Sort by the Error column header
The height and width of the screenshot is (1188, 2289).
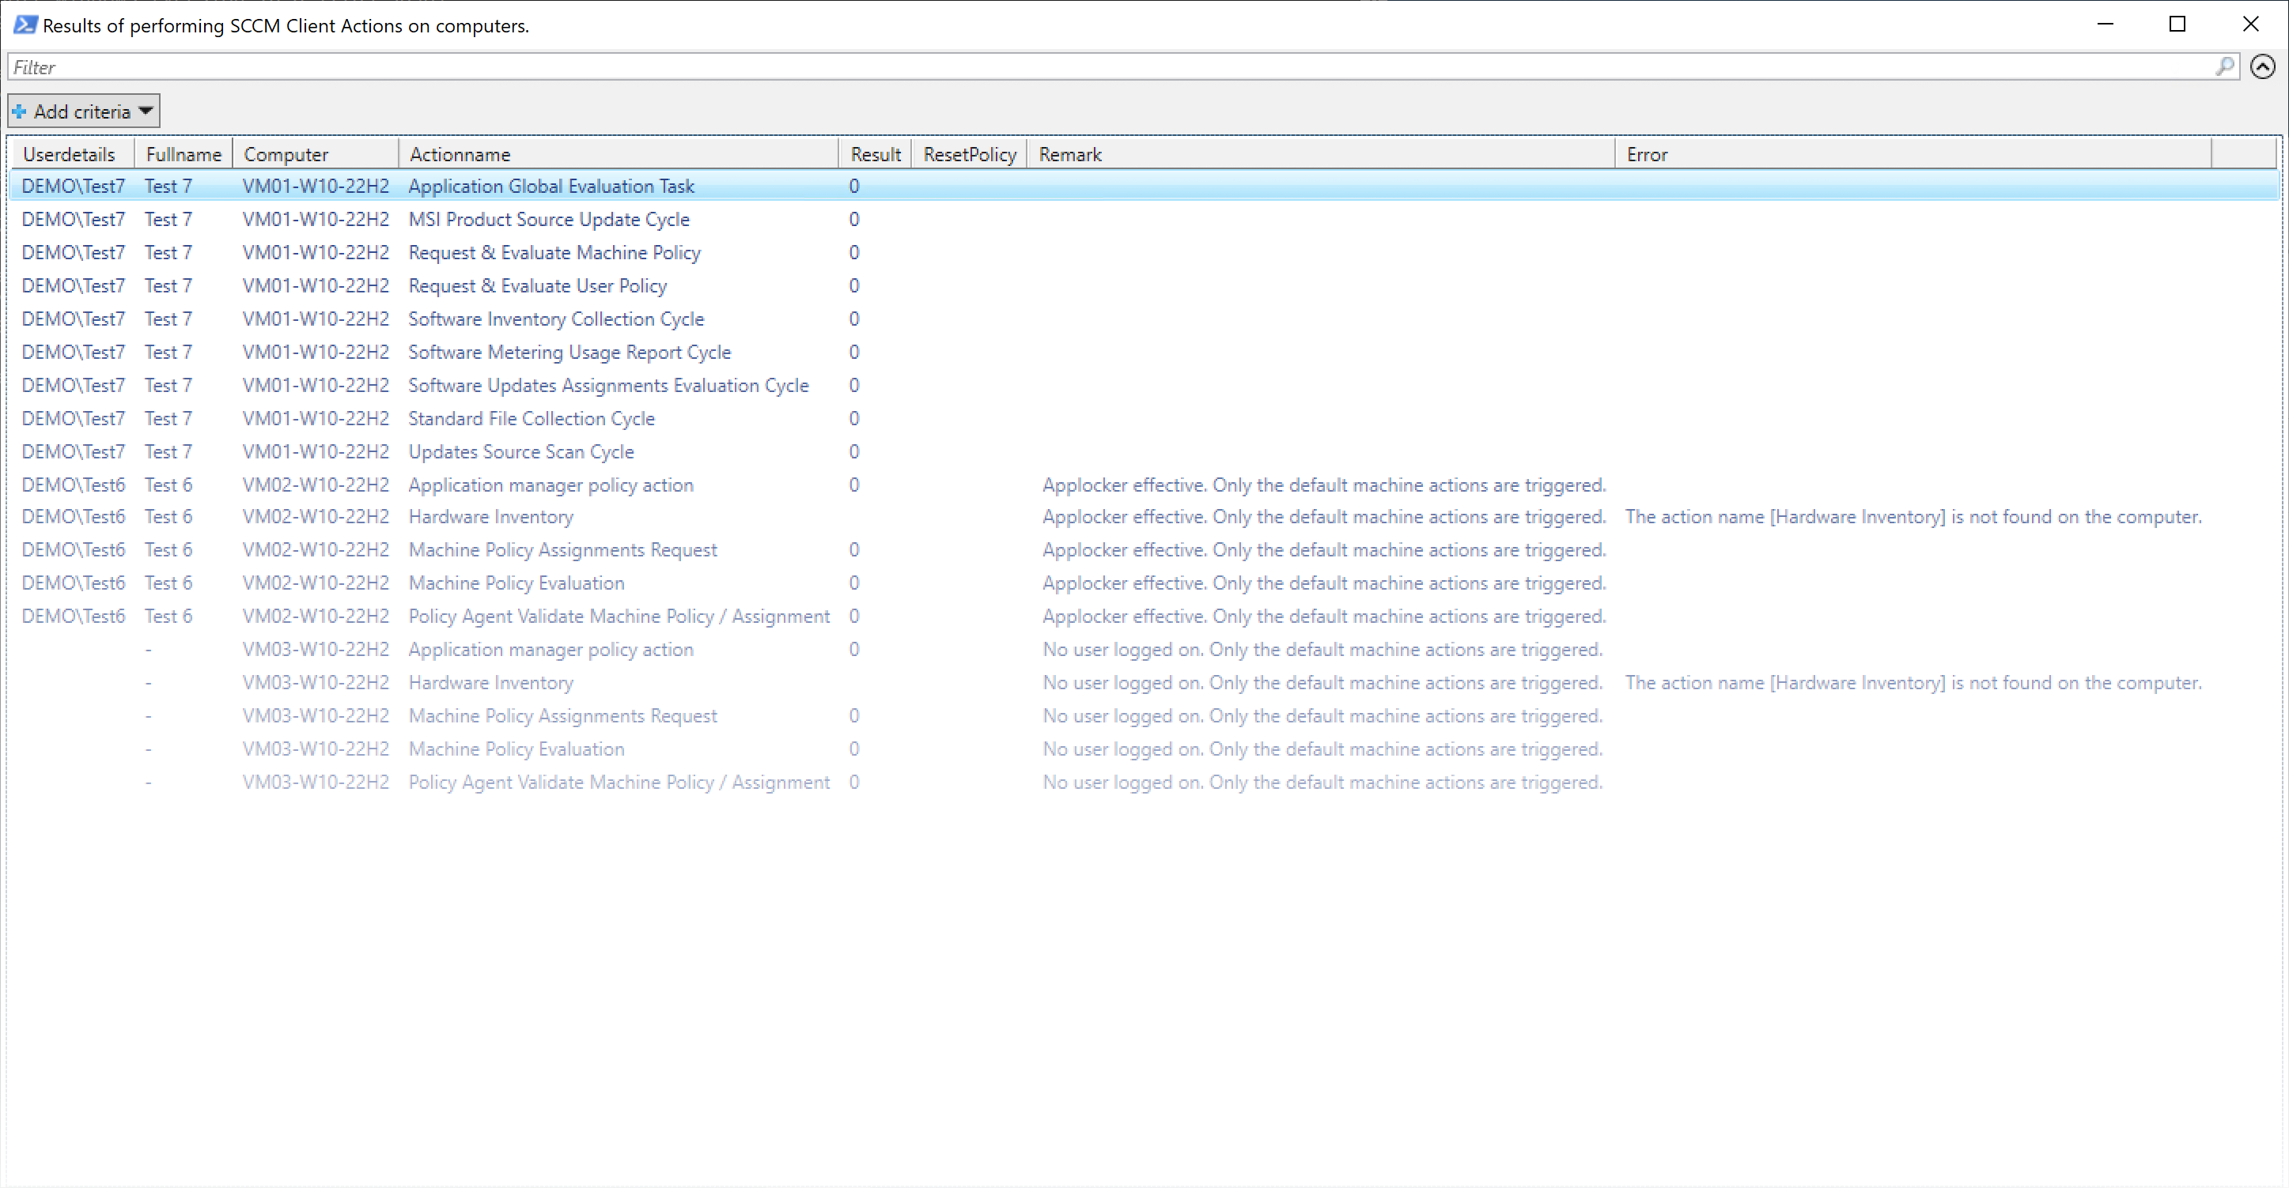(x=1647, y=154)
